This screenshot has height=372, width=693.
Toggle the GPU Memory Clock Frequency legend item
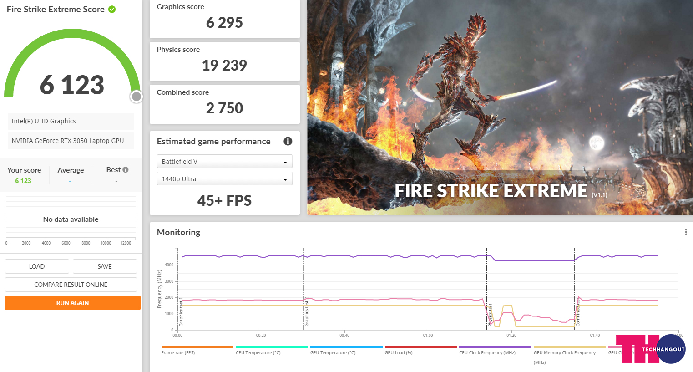click(570, 355)
